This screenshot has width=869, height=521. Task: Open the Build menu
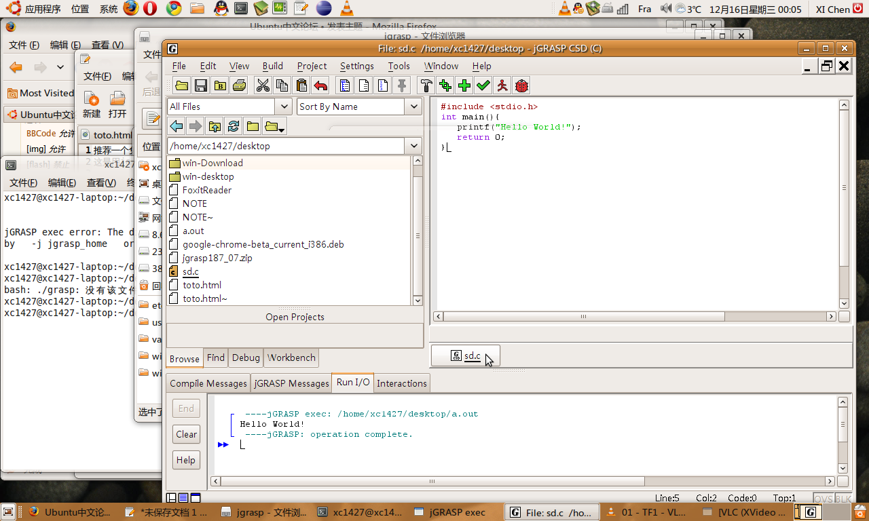pos(273,66)
